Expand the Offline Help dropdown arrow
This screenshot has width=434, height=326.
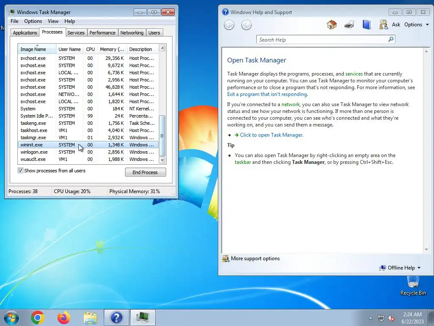click(419, 268)
